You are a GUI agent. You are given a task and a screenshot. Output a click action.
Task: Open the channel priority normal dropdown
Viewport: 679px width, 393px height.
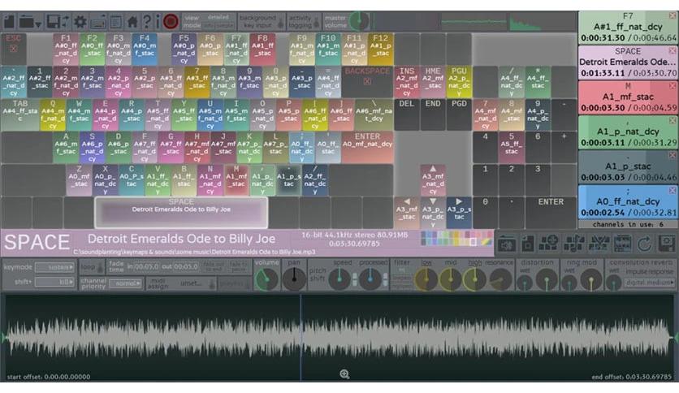126,283
